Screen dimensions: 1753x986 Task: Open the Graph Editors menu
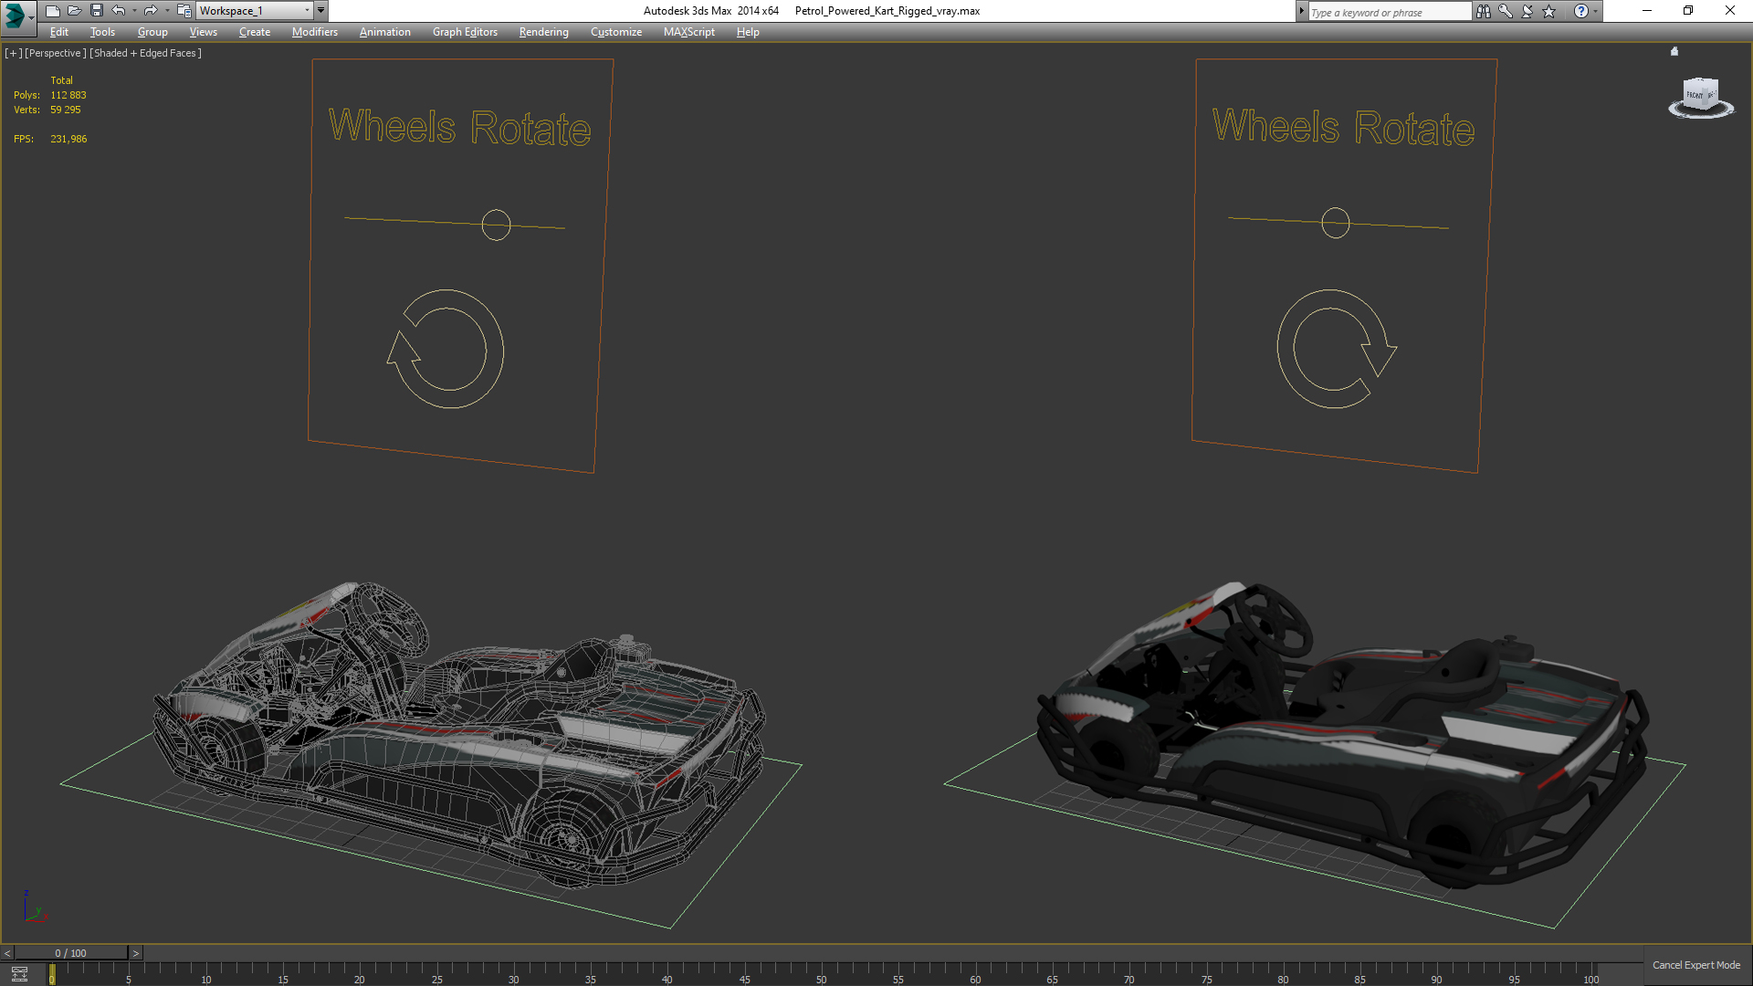click(x=465, y=32)
